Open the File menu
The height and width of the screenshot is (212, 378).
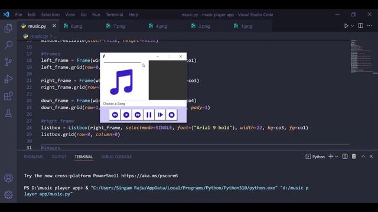18,15
